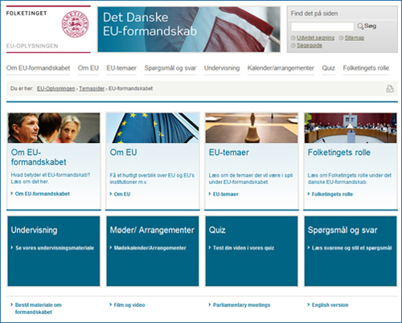Image resolution: width=402 pixels, height=323 pixels.
Task: Open Om EU menu item
Action: (88, 68)
